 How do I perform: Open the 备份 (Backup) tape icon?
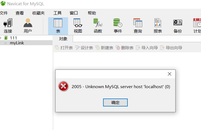[x=178, y=26]
